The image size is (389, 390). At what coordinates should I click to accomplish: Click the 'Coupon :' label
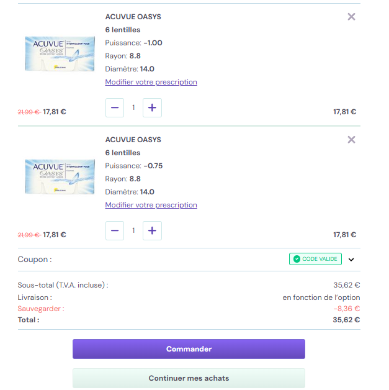pos(35,260)
